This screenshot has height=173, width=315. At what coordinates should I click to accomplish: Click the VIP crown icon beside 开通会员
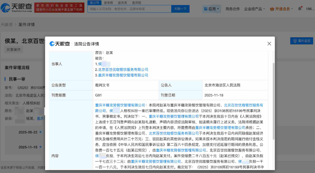(x=272, y=9)
